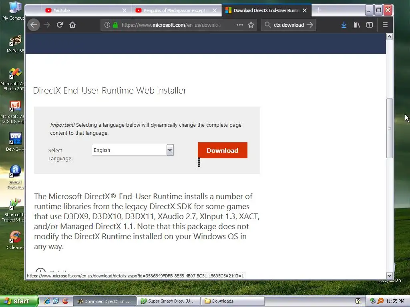
Task: Open My Computer desktop icon
Action: coord(14,11)
